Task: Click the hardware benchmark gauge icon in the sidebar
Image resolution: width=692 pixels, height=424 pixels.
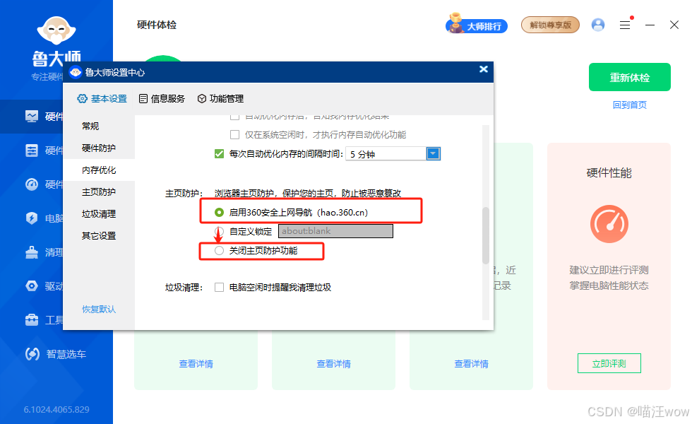Action: pos(32,184)
